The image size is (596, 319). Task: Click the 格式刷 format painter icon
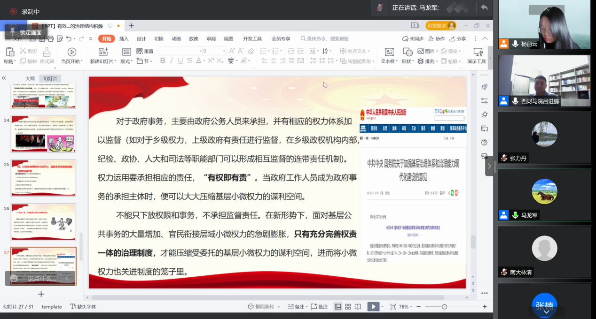(x=47, y=52)
